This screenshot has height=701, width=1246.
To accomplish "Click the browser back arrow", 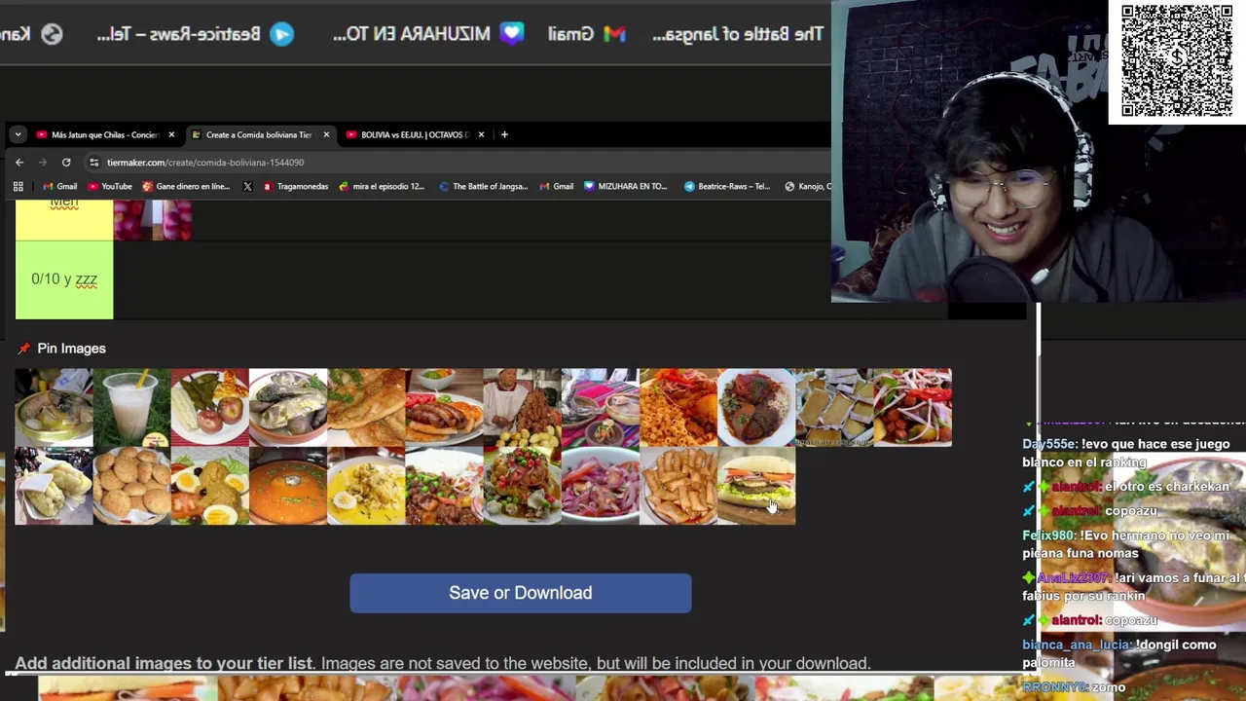I will (x=19, y=163).
